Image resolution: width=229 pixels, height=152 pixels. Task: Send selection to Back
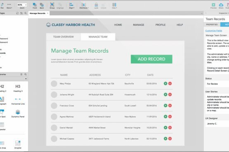tap(42, 6)
